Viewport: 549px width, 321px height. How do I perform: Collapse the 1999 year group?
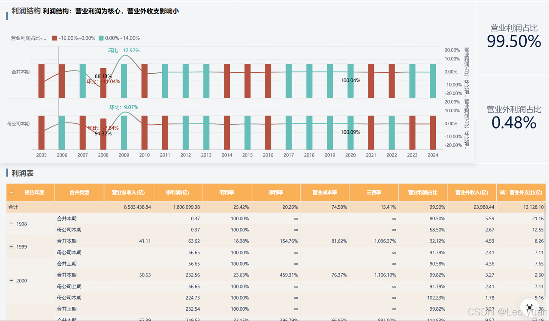tap(12, 247)
